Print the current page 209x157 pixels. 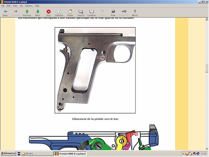pyautogui.click(x=113, y=13)
